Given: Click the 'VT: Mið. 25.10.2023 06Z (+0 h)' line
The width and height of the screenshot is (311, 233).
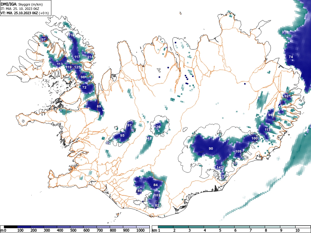Looking at the screenshot, I should tap(24, 13).
